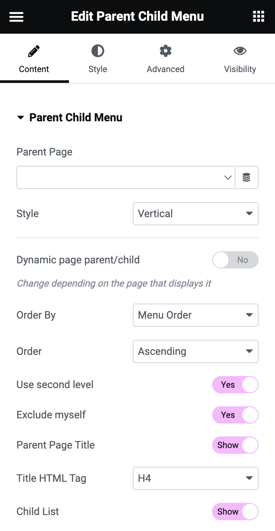Click the apps grid icon
The height and width of the screenshot is (531, 275).
pyautogui.click(x=258, y=16)
